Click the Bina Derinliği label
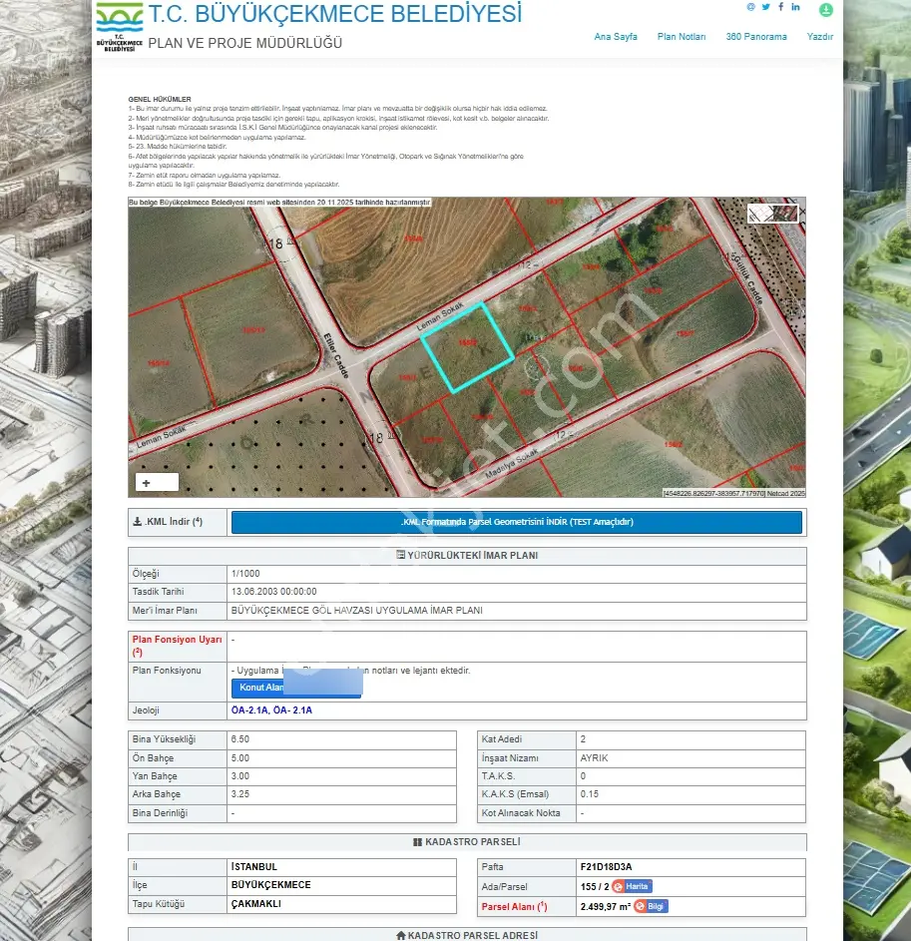Screen dimensions: 911x941 pos(161,813)
